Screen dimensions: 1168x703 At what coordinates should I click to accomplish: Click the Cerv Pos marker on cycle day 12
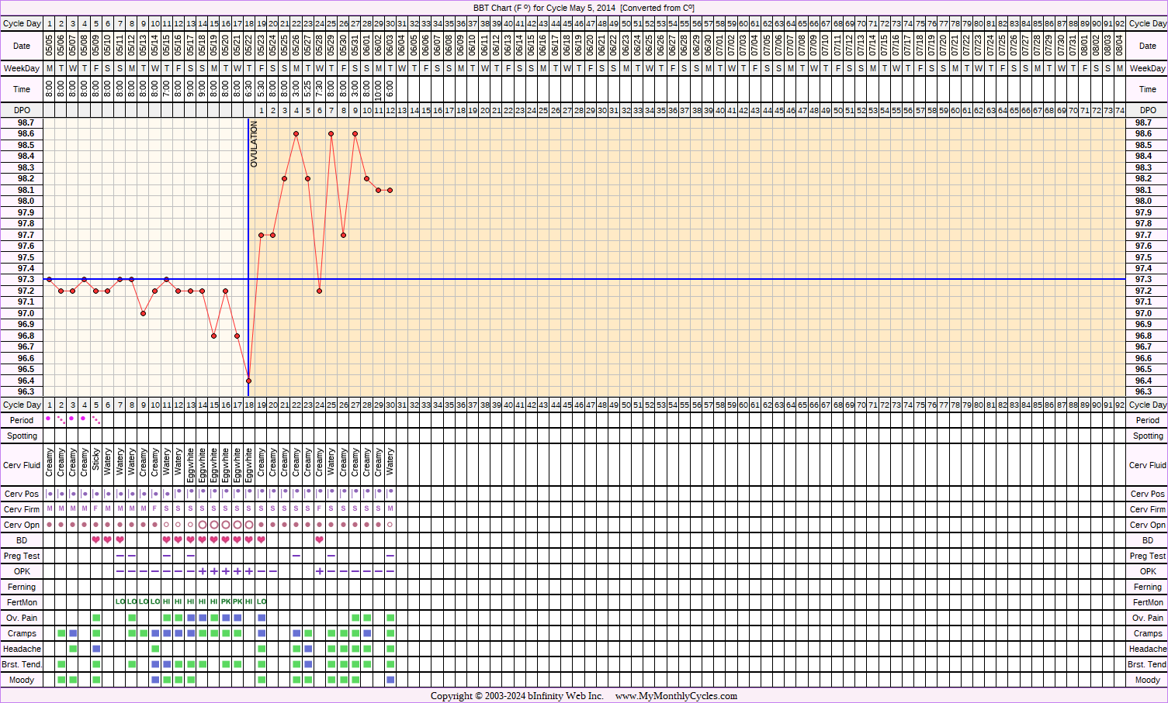[178, 492]
